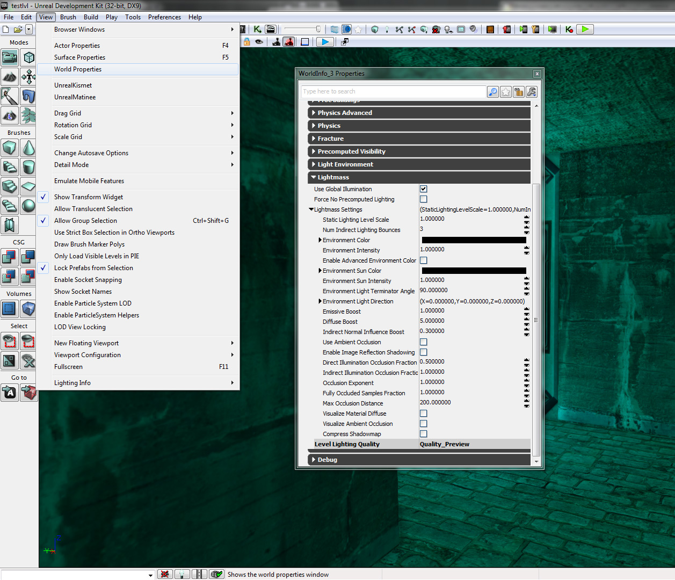Pick the Sheet brush
This screenshot has height=580, width=675.
pyautogui.click(x=28, y=186)
